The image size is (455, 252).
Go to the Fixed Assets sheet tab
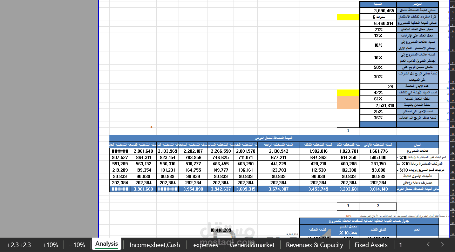tap(371, 245)
